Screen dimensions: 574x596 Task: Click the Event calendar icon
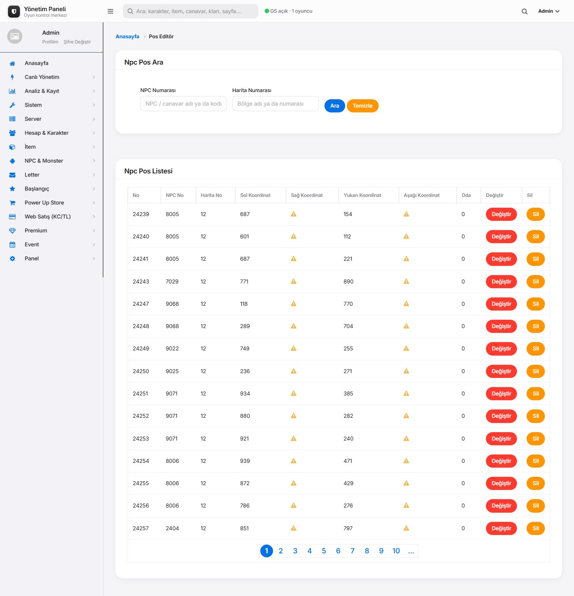[x=12, y=245]
